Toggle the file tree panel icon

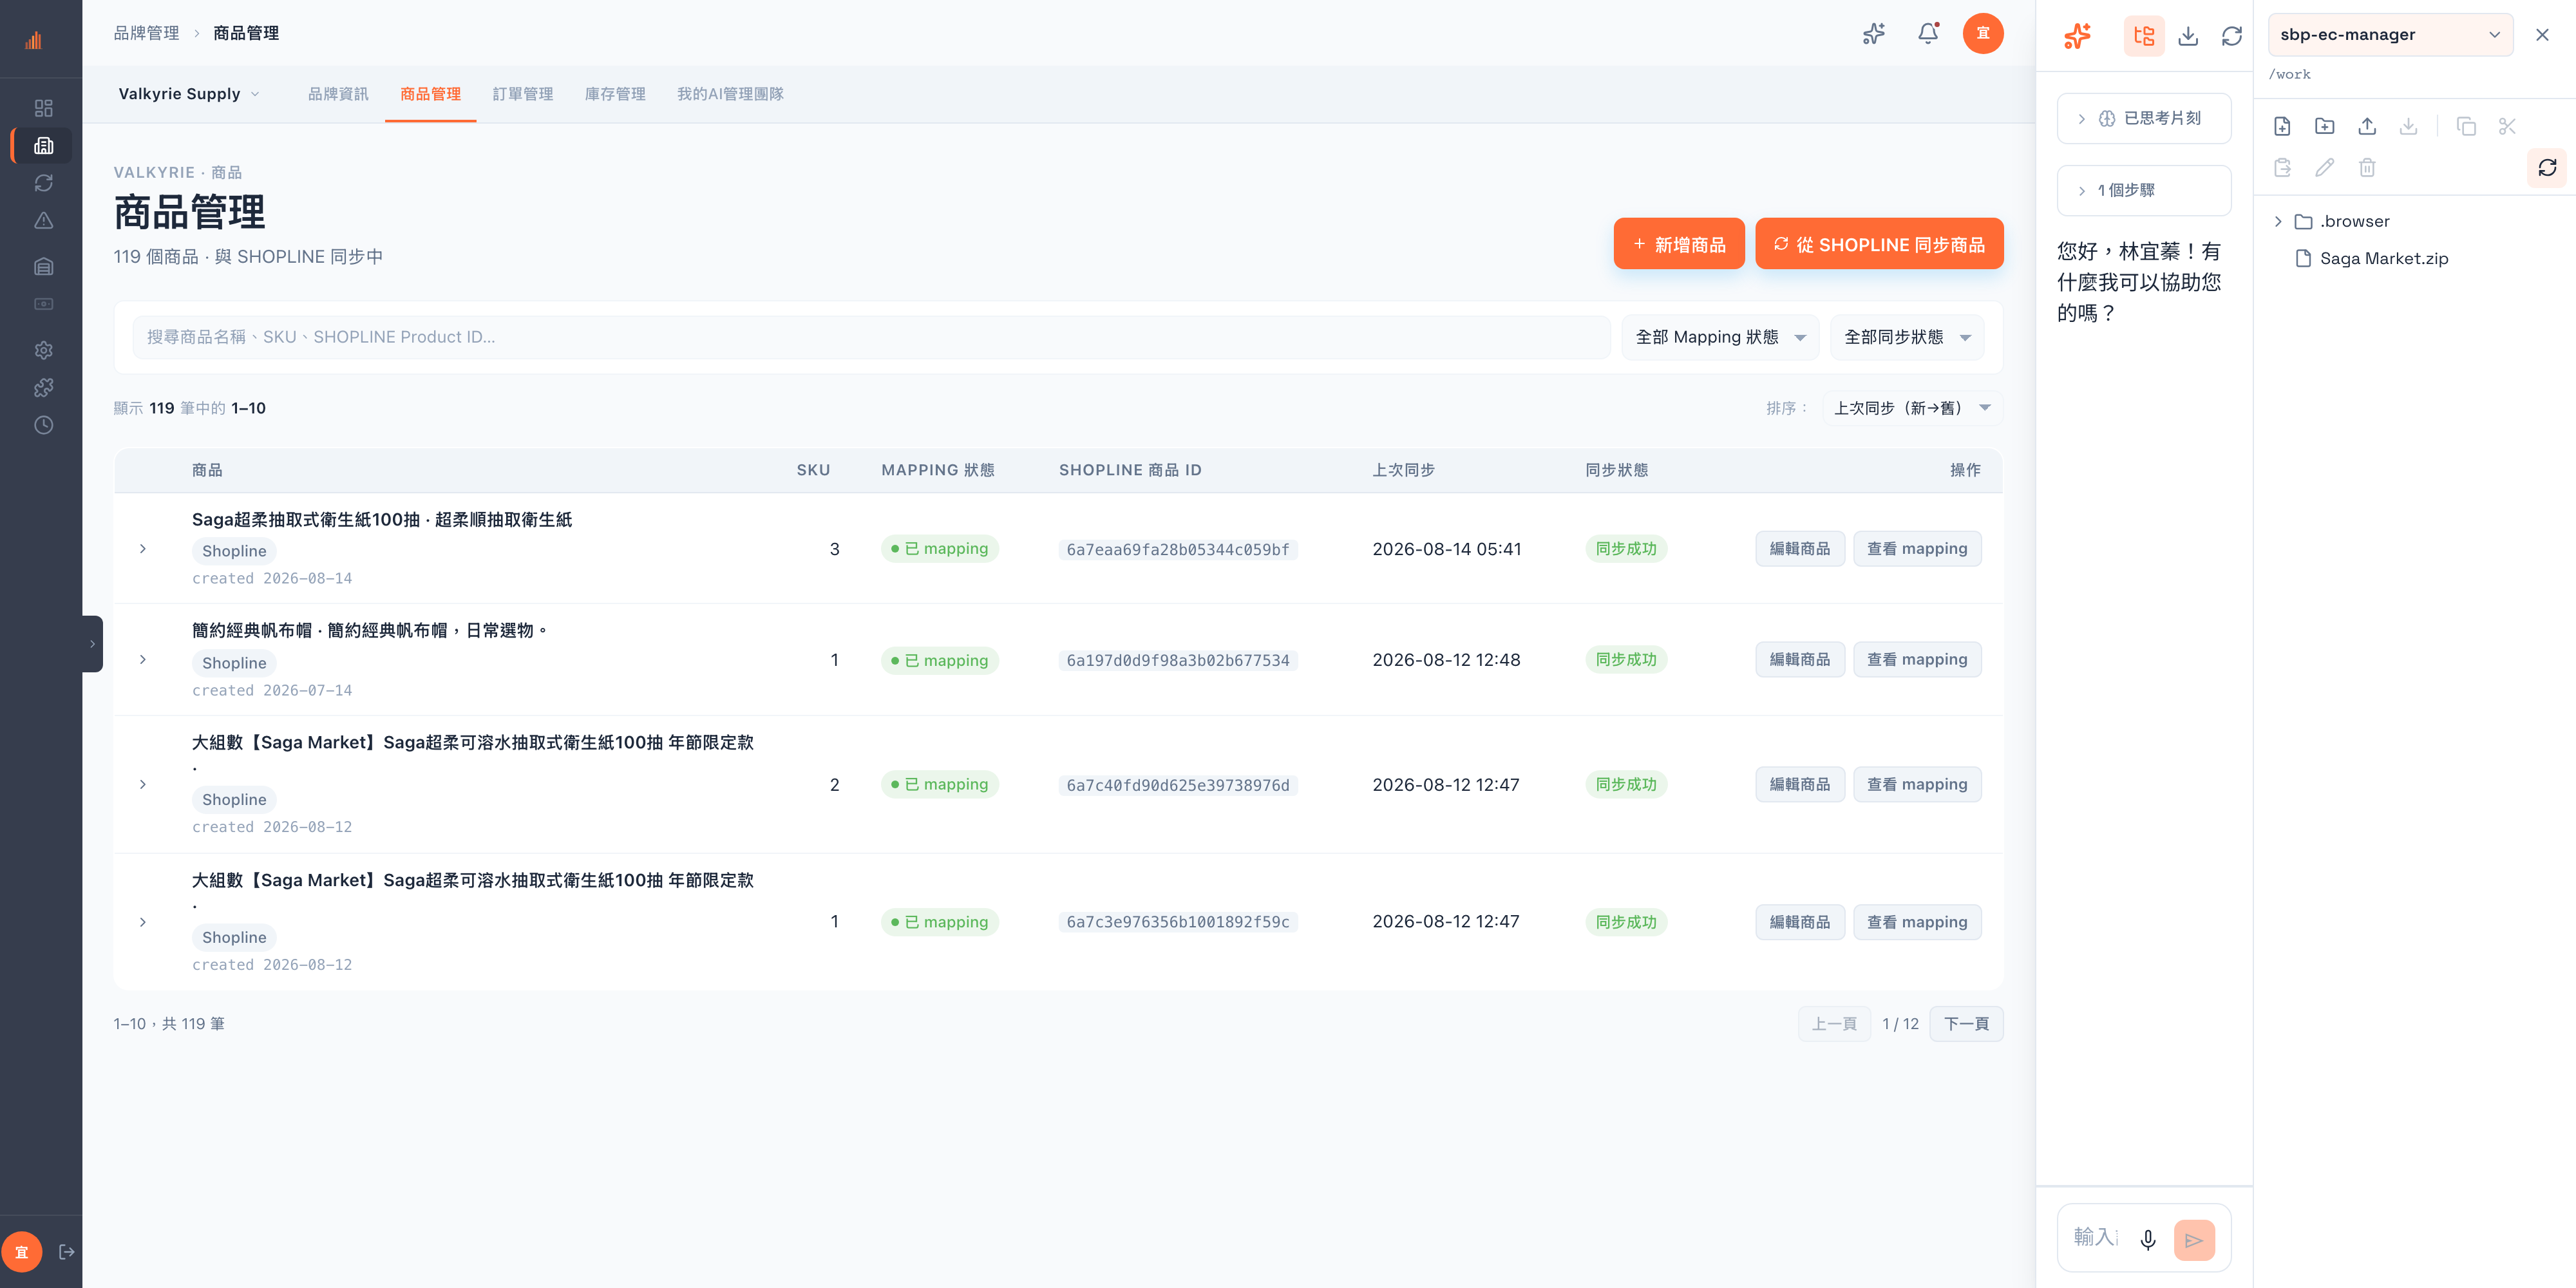(x=2144, y=35)
